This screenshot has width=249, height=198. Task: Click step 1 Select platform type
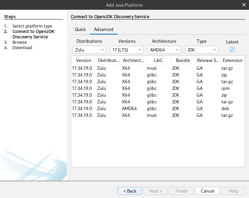pyautogui.click(x=32, y=26)
